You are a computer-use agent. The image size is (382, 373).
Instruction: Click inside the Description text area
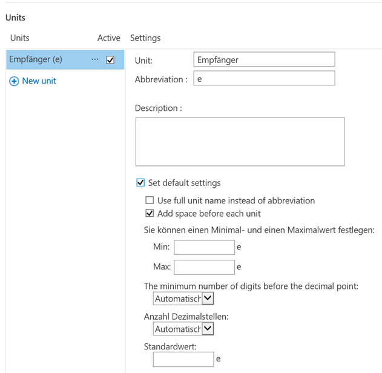pos(240,142)
